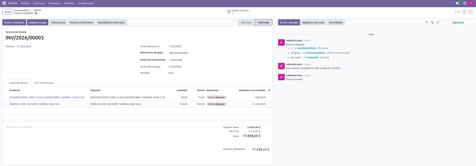476x166 pixels.
Task: Select the Borrador status stage
Action: (x=246, y=23)
